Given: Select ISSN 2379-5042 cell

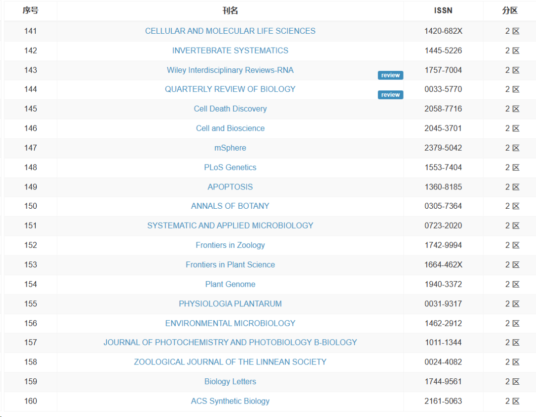Looking at the screenshot, I should point(443,148).
